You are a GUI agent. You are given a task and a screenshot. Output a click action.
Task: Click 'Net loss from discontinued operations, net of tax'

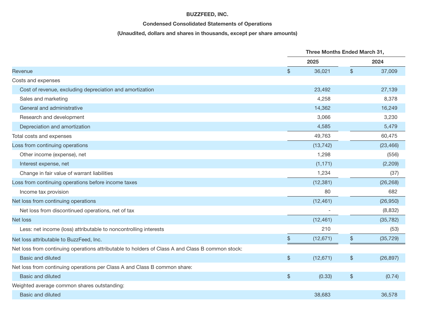[x=77, y=211]
